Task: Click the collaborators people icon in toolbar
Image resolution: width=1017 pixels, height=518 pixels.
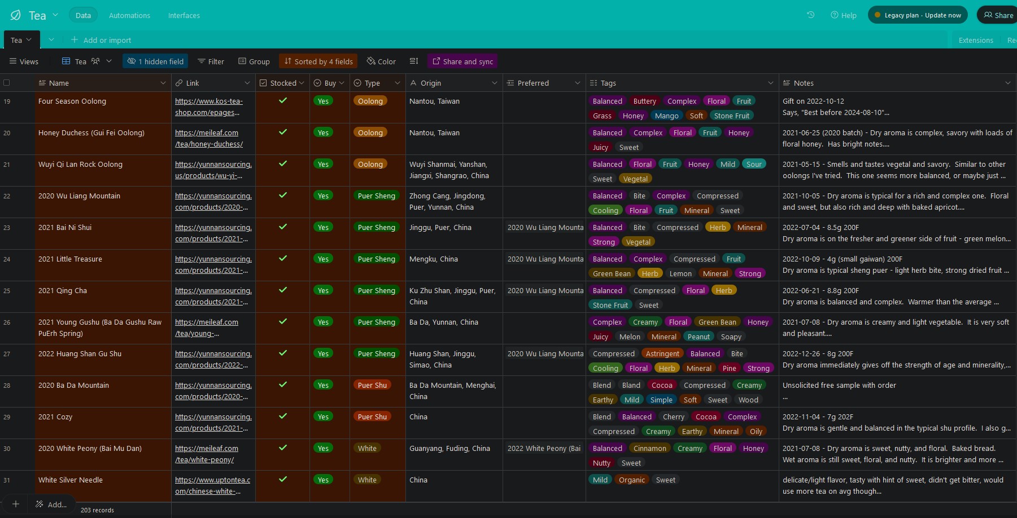Action: [95, 61]
